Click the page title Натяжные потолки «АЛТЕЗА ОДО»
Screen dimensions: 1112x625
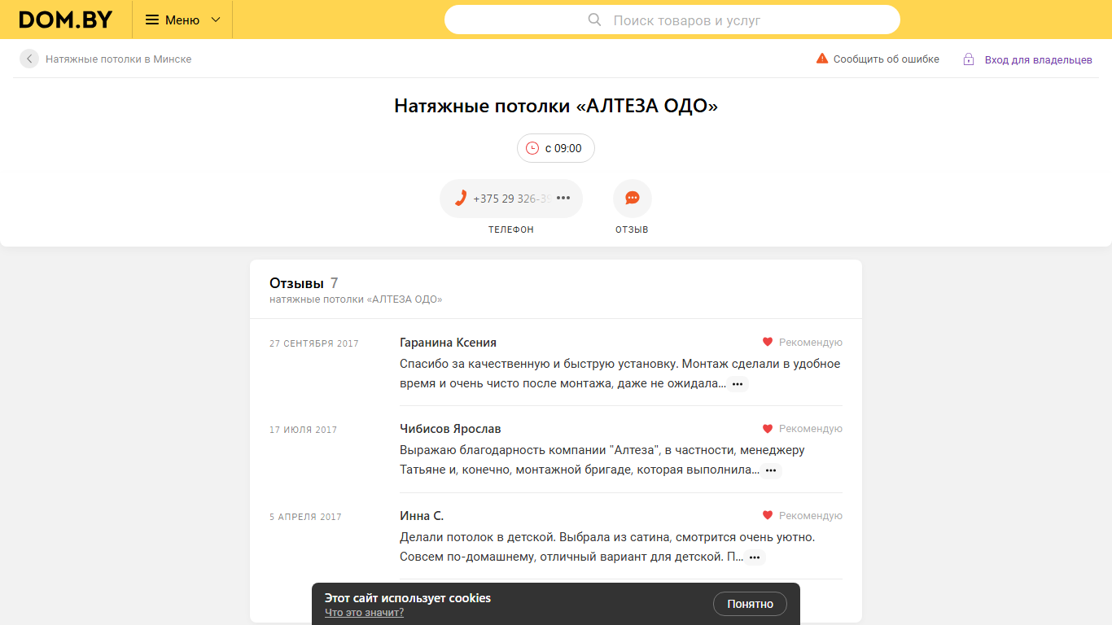(556, 106)
